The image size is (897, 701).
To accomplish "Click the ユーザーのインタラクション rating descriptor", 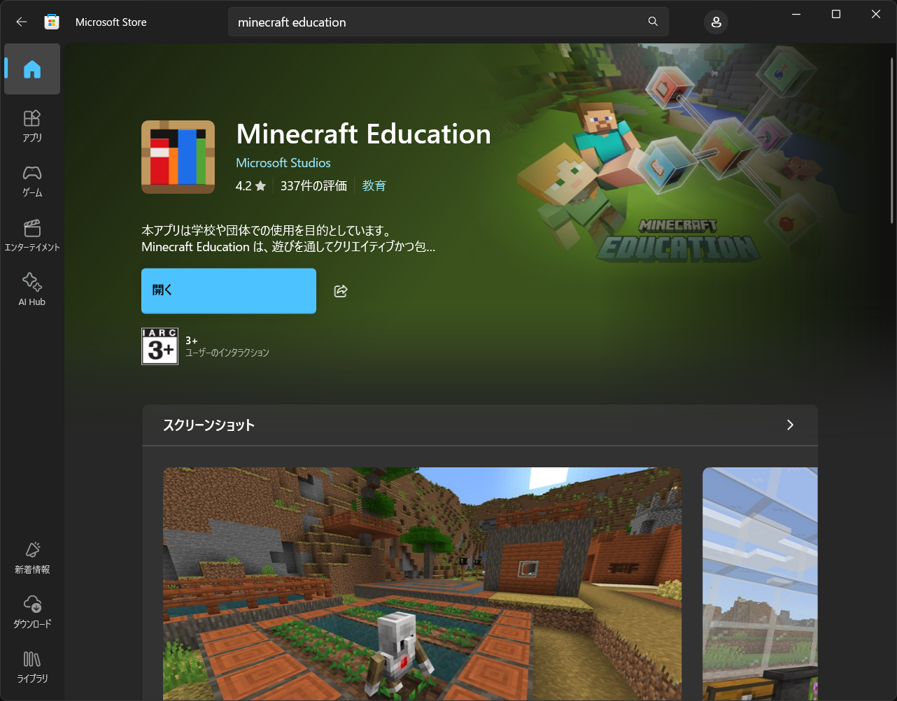I will [227, 353].
